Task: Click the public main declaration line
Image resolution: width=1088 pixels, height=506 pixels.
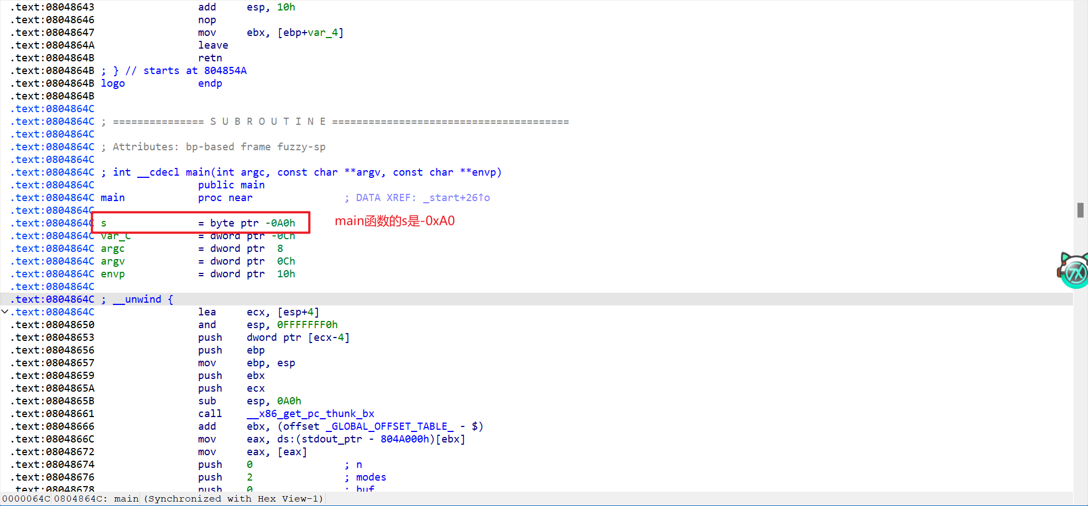Action: pyautogui.click(x=231, y=185)
